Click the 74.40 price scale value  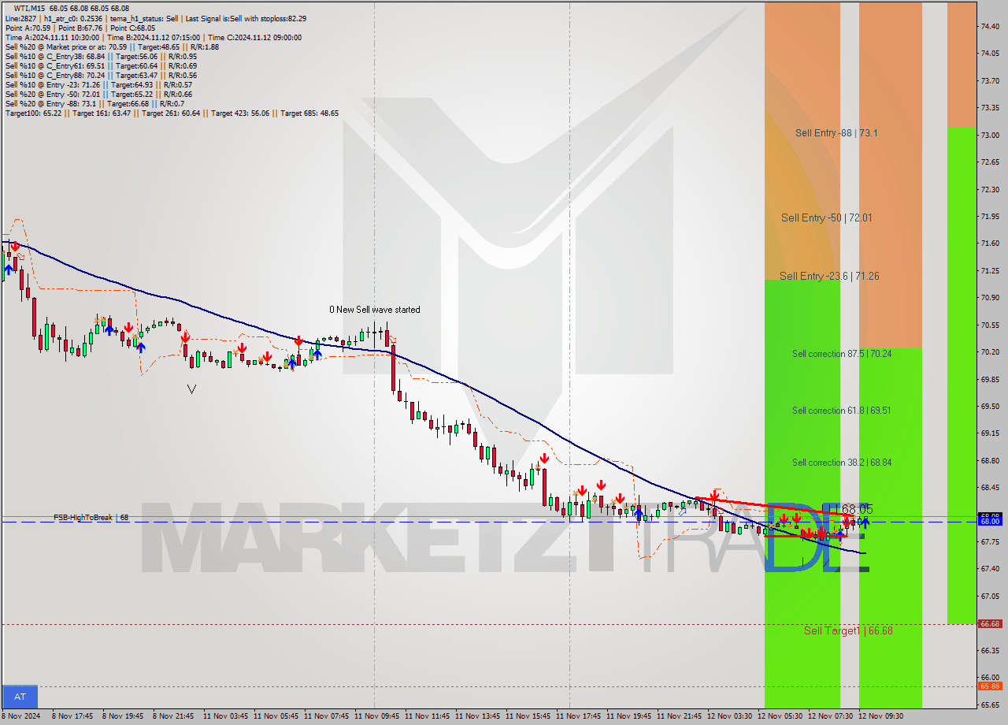click(x=991, y=26)
